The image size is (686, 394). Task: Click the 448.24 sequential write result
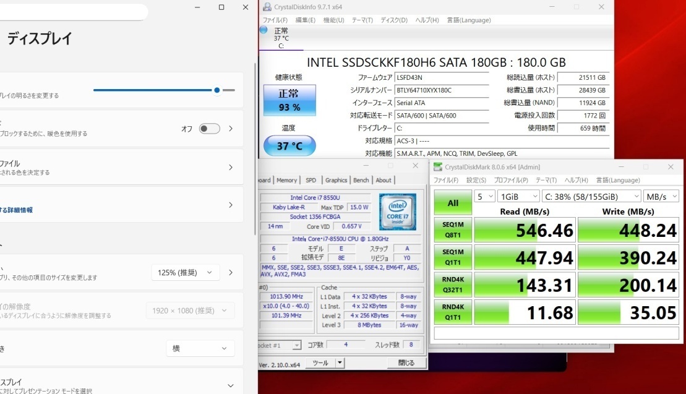point(628,230)
